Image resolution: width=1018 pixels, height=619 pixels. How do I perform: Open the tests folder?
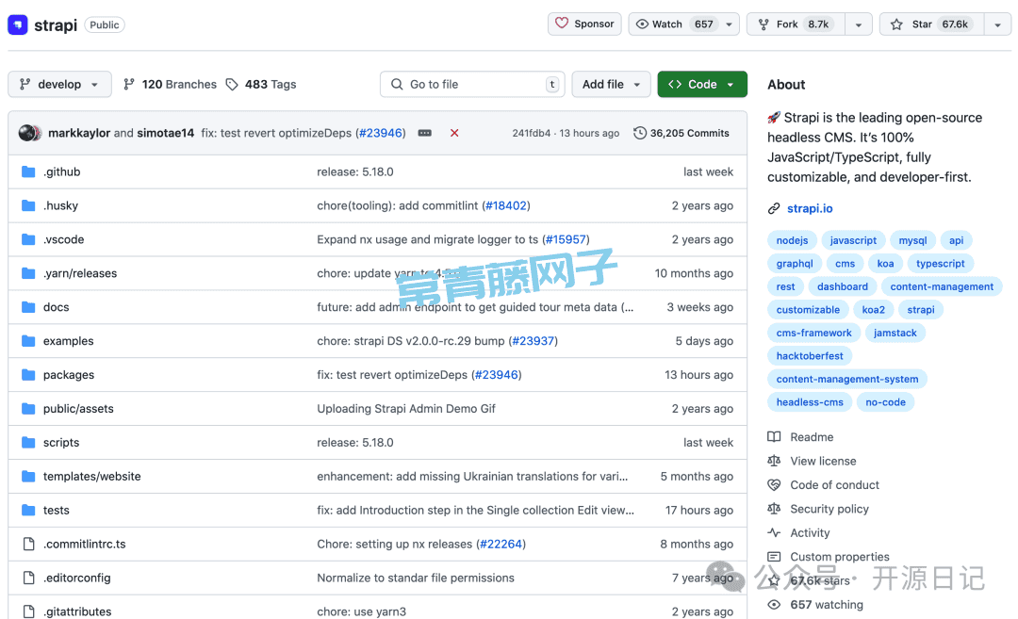click(56, 510)
